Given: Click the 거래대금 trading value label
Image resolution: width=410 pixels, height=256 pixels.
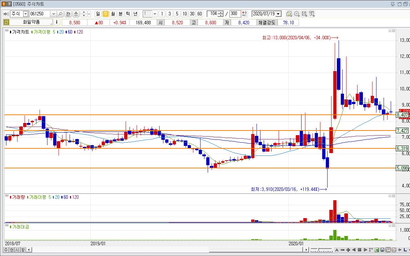Looking at the screenshot, I should point(20,227).
